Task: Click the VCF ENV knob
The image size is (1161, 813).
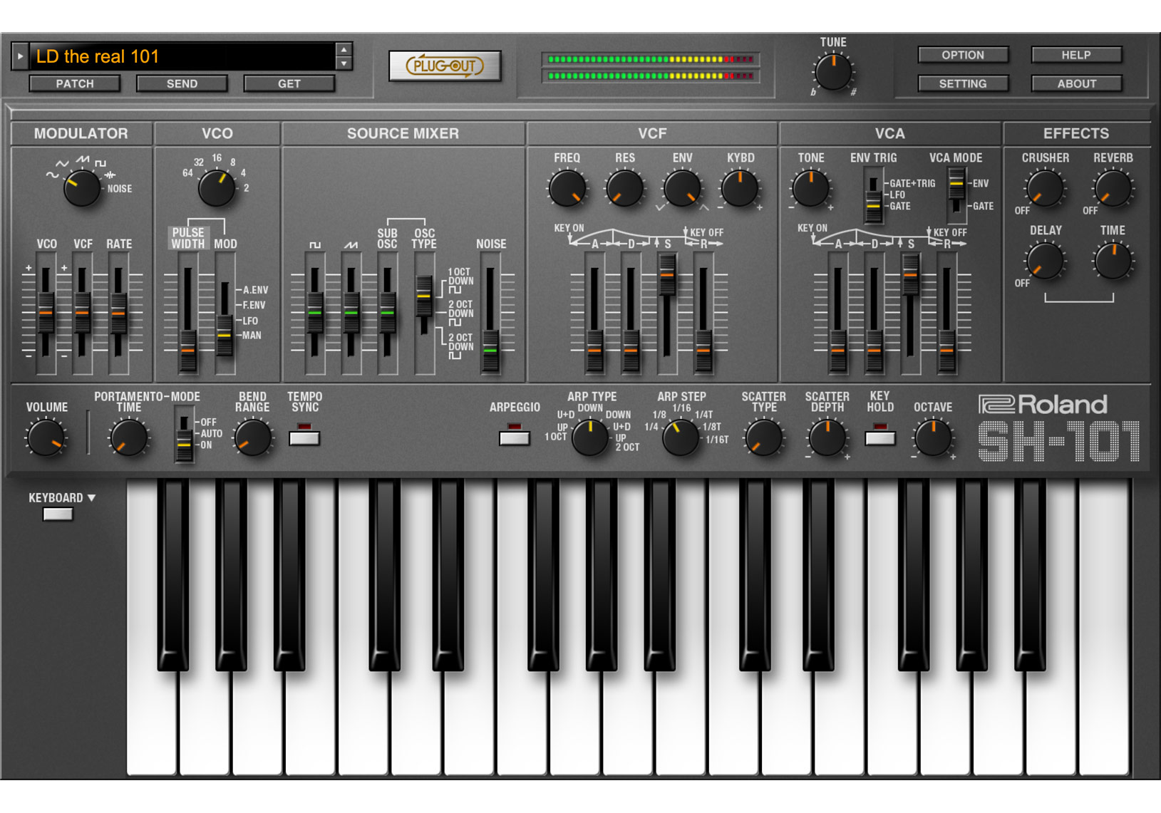Action: [x=682, y=189]
